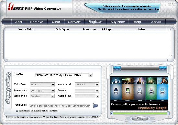Click the Output To path field
Viewport: 178px width, 125px height.
pyautogui.click(x=60, y=106)
